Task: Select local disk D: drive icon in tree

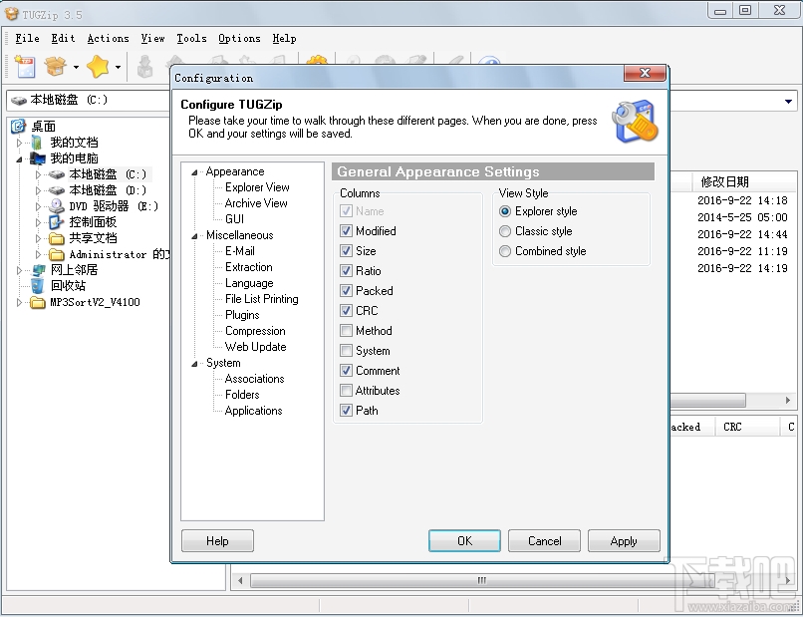Action: 57,190
